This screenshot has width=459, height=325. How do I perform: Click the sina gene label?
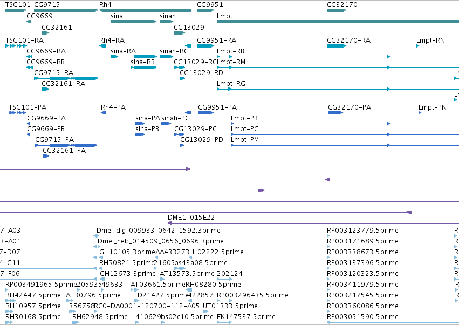click(x=117, y=16)
